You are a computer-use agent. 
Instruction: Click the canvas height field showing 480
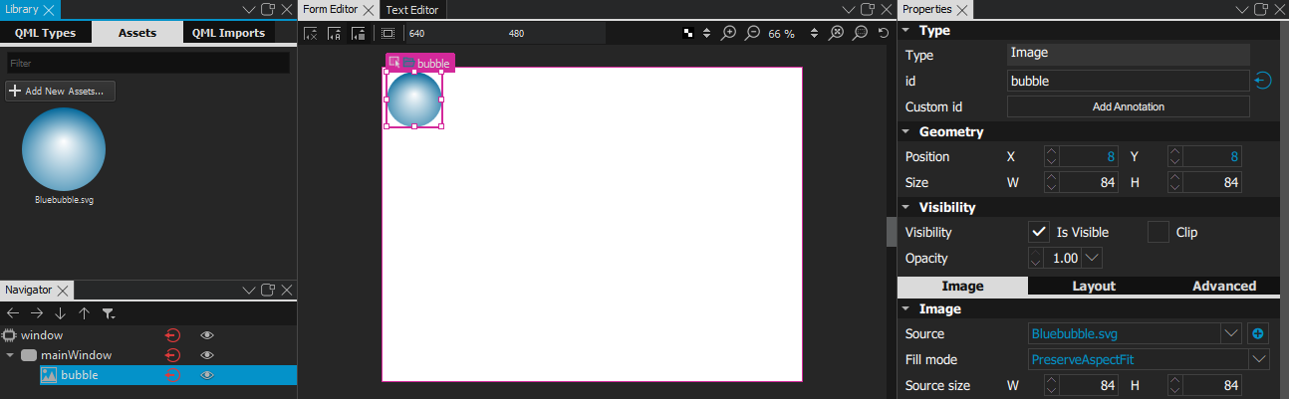(x=554, y=33)
